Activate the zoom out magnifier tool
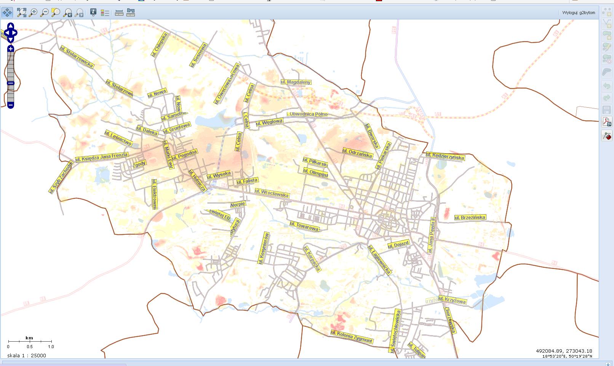Viewport: 614px width, 366px height. click(x=45, y=13)
